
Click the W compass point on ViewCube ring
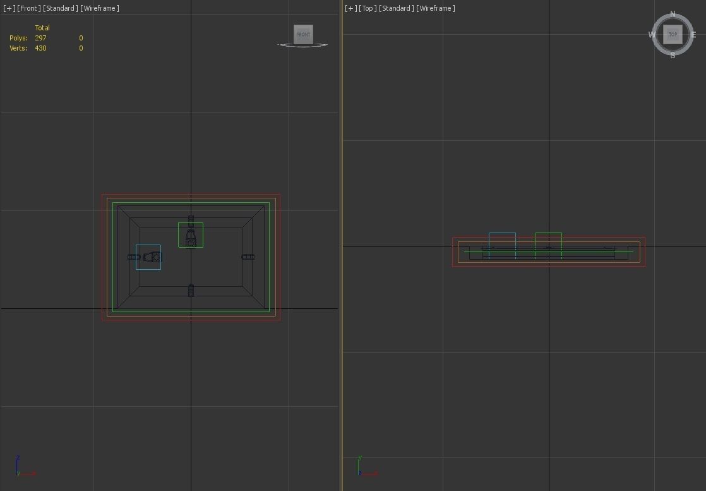[x=652, y=35]
